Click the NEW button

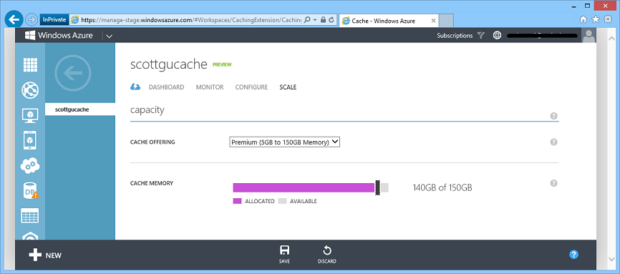click(45, 255)
